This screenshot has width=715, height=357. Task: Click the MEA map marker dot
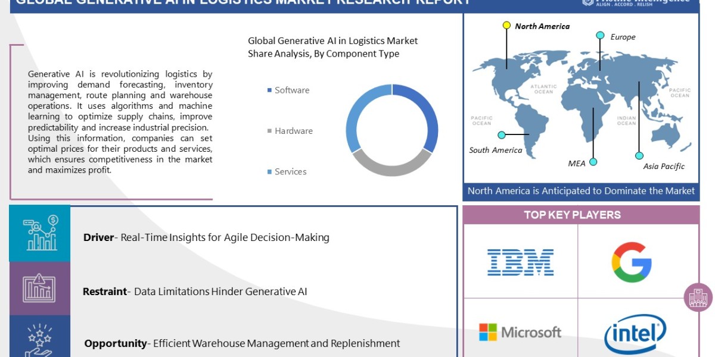pyautogui.click(x=593, y=161)
